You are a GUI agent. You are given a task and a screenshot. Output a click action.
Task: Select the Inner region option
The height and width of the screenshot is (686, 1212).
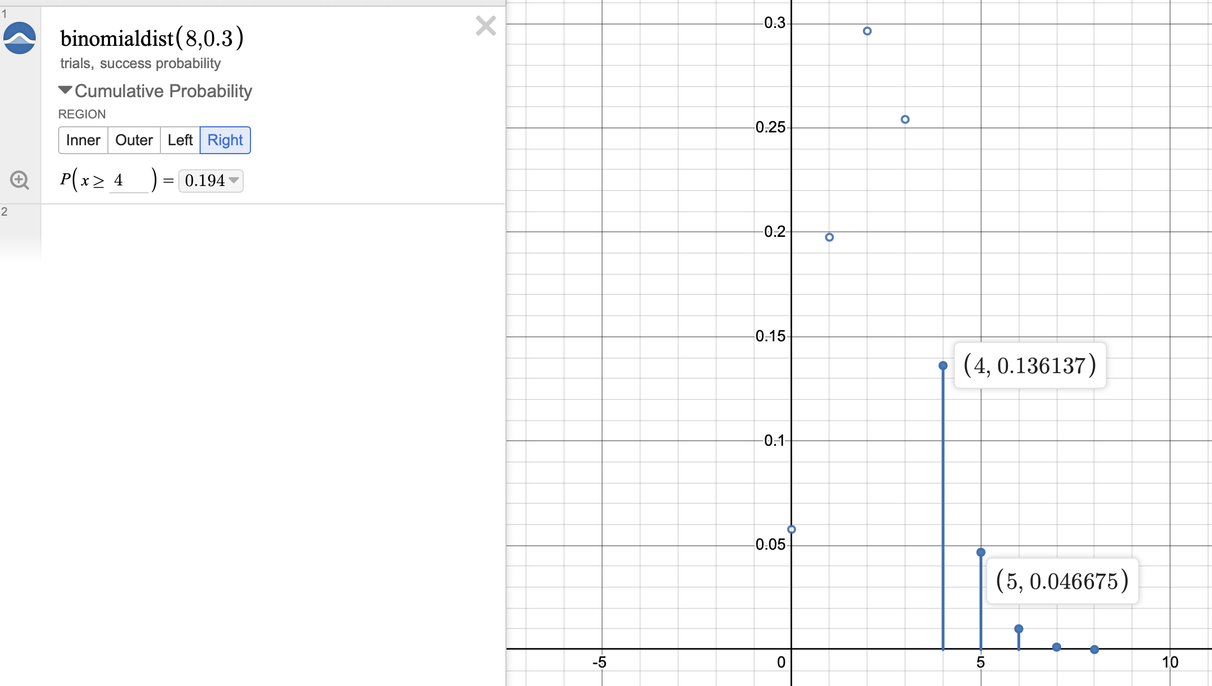click(83, 140)
